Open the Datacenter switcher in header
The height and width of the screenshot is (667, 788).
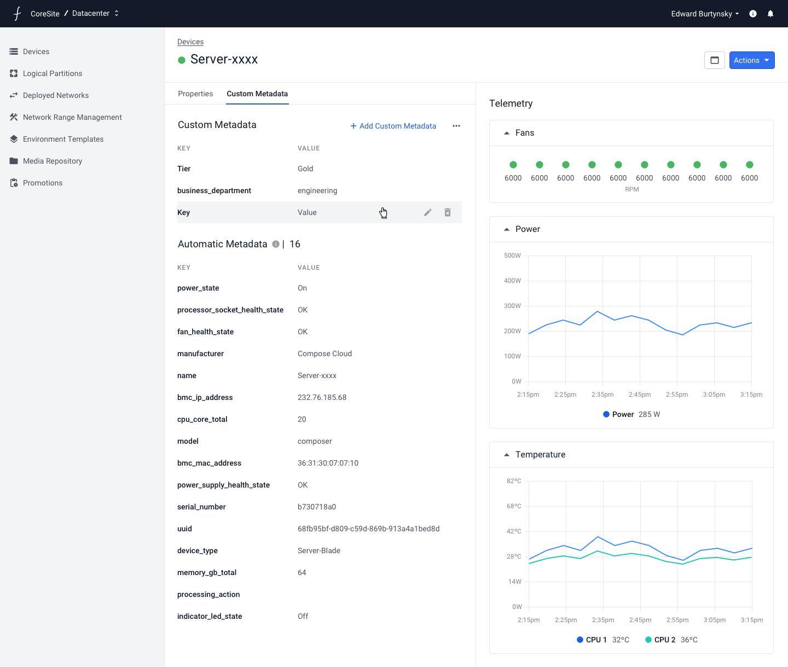[x=95, y=14]
